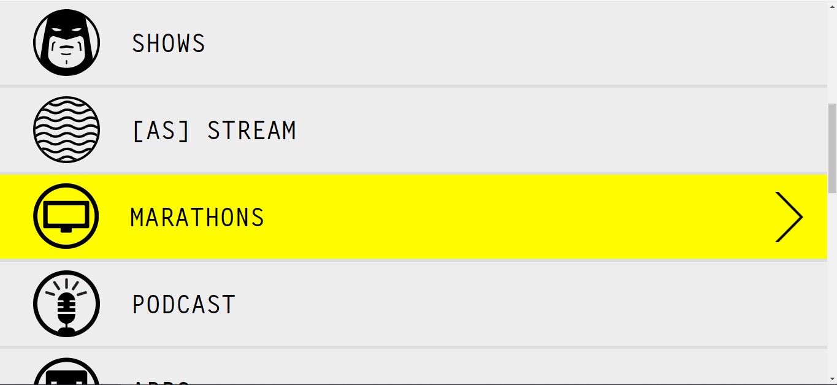Click empty area of the Shows row
This screenshot has width=837, height=385.
491,43
